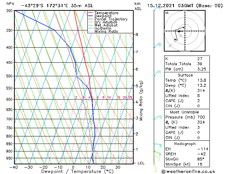The height and width of the screenshot is (174, 226).
Task: Click the CAPE value in Surface section
Action: [198, 101]
